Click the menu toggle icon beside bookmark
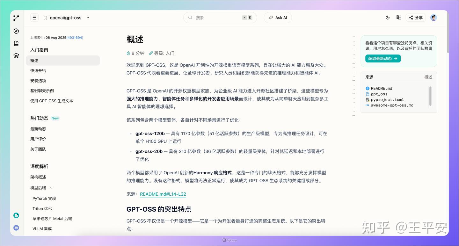The height and width of the screenshot is (246, 459). 34,18
